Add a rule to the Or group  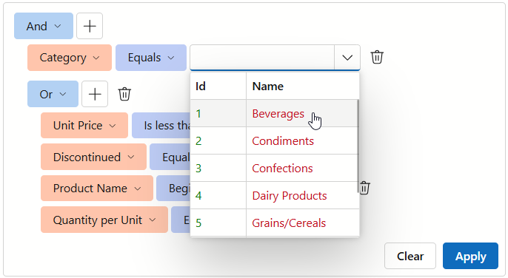[95, 94]
